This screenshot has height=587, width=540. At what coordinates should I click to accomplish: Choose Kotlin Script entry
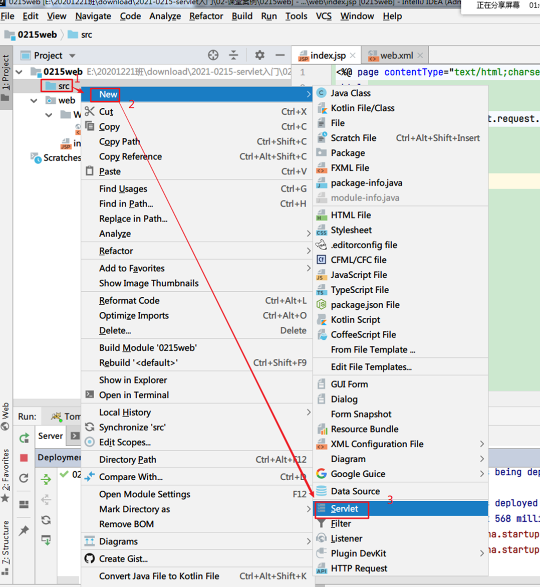pos(400,320)
